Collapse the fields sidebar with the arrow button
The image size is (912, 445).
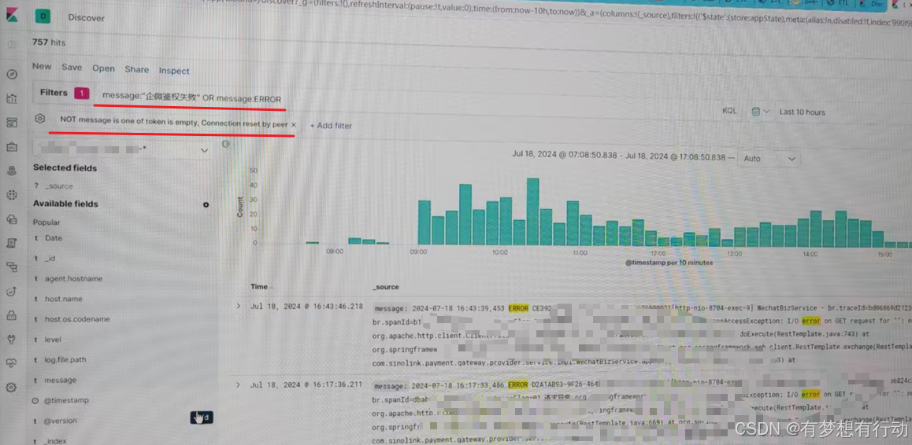pos(226,144)
